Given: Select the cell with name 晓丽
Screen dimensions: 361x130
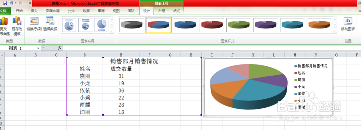Looking at the screenshot, I should pos(85,76).
